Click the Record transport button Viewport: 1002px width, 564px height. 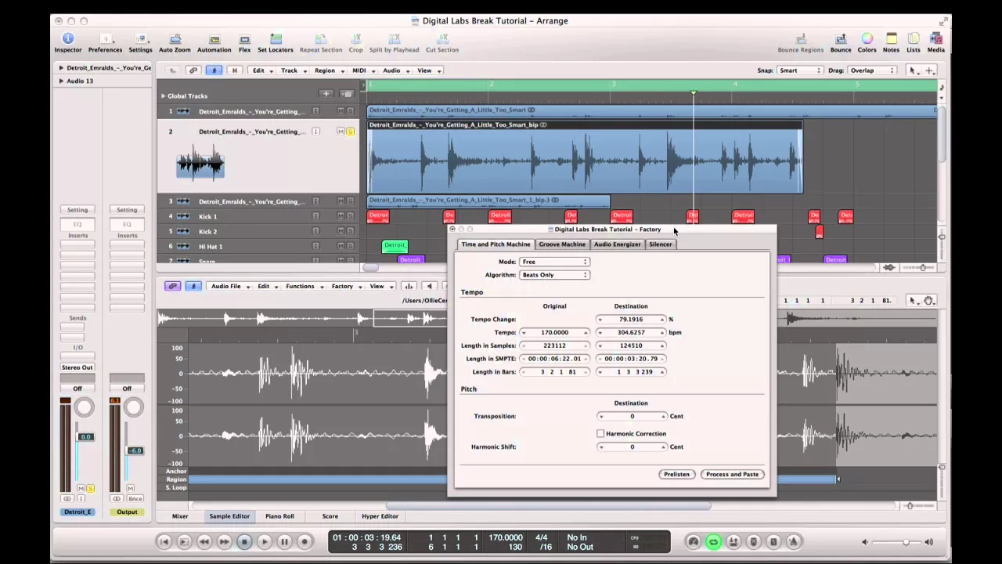point(305,541)
